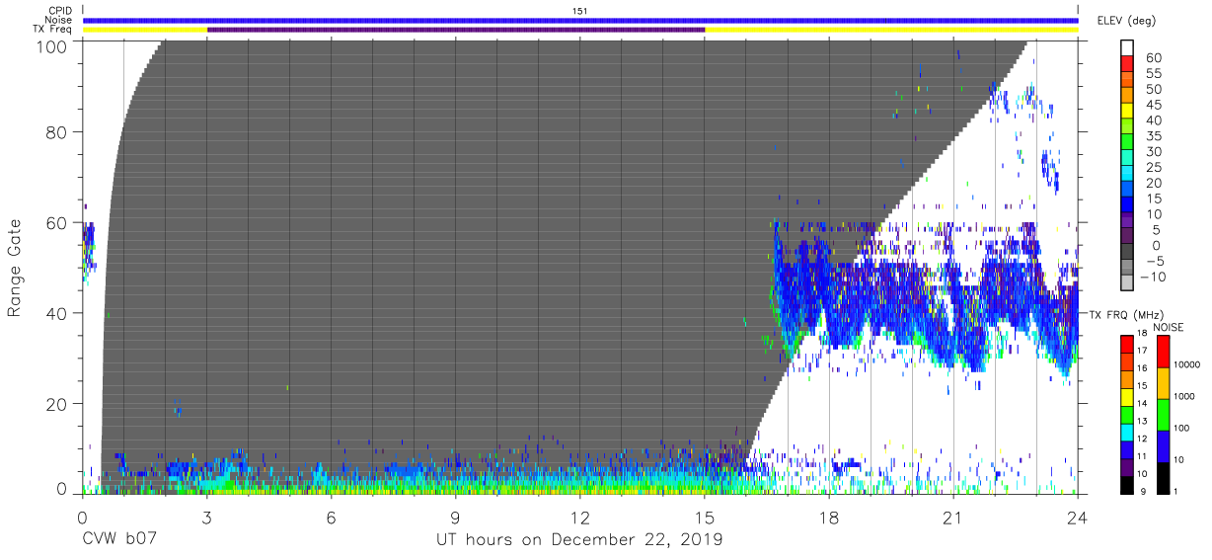1212x560 pixels.
Task: Click x-axis tick label '3'
Action: pos(207,517)
